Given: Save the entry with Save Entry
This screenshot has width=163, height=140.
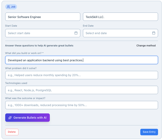Looking at the screenshot, I should coord(149,132).
